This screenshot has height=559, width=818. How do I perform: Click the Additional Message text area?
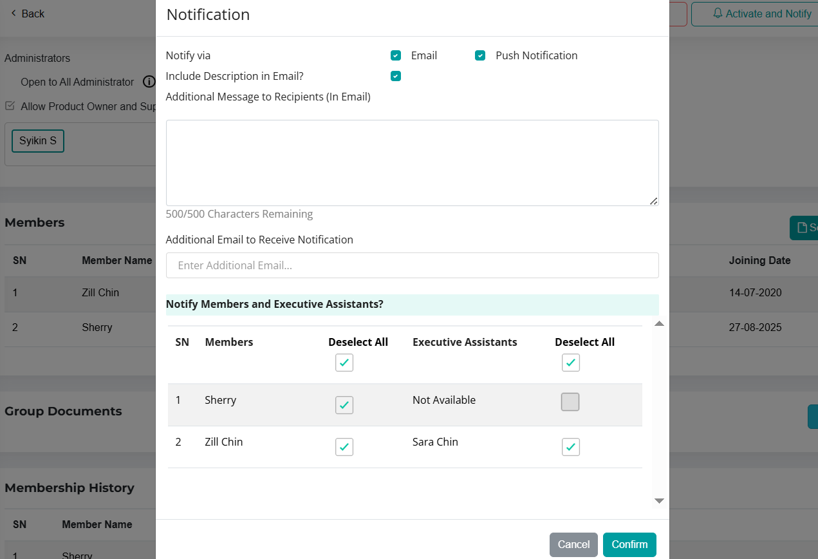point(412,163)
